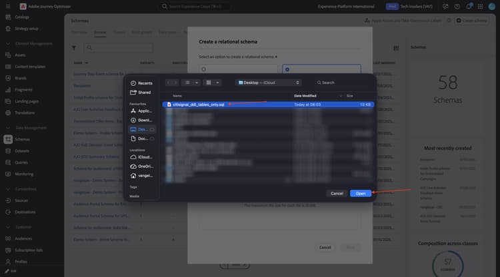
Task: Collapse the Customer section
Action: coord(8,227)
